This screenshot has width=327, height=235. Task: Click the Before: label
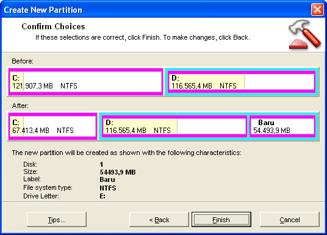coord(23,61)
